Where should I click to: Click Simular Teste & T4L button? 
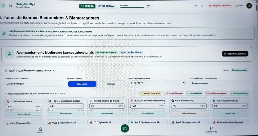151,93
